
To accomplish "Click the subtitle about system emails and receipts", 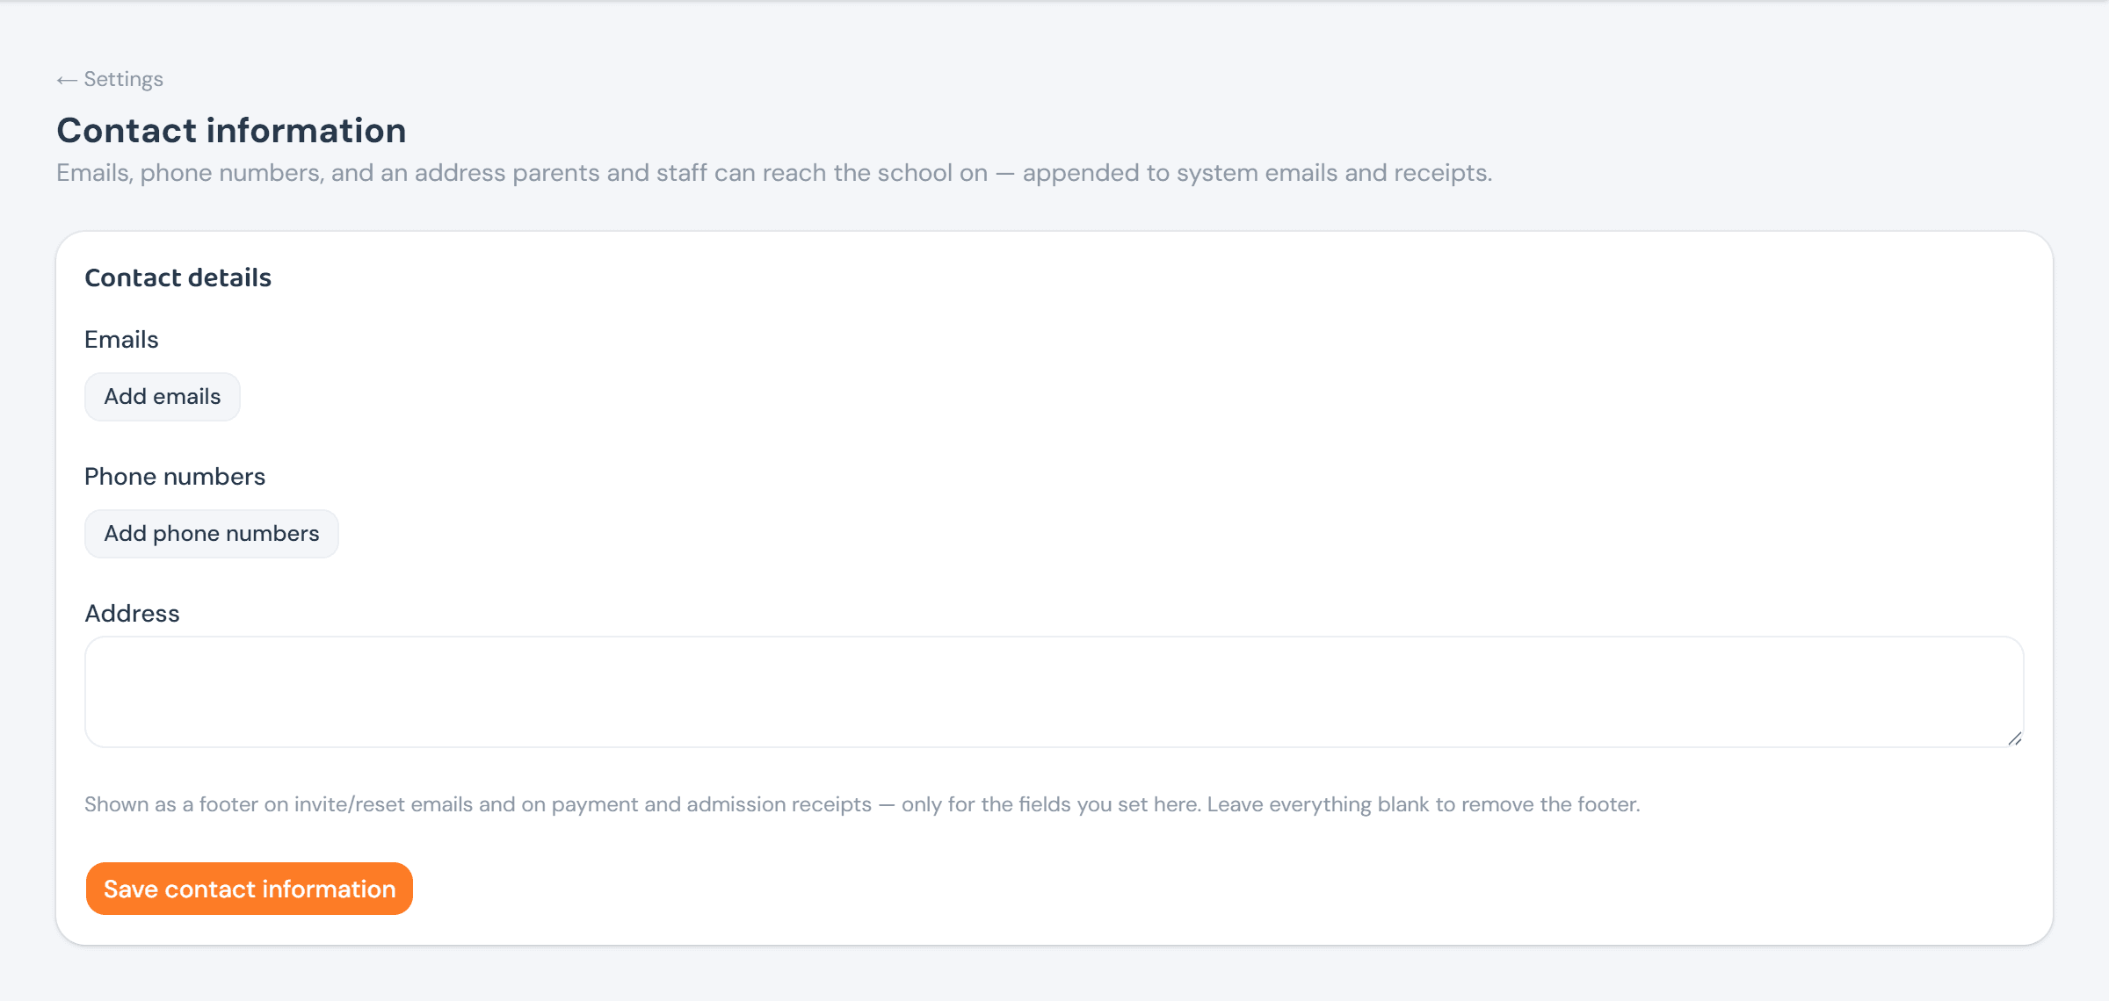I will pyautogui.click(x=774, y=173).
